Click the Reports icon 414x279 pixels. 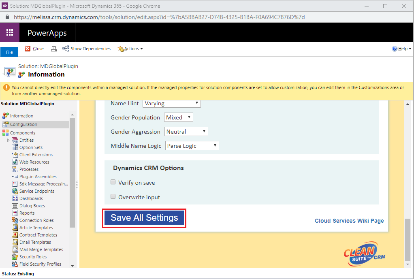pyautogui.click(x=15, y=213)
